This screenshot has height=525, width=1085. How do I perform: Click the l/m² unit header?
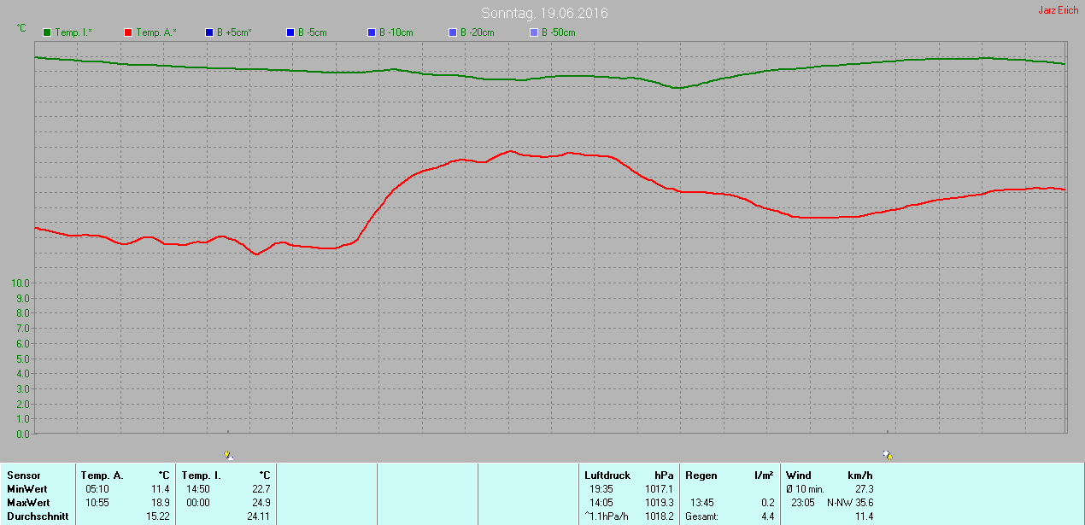tap(764, 475)
